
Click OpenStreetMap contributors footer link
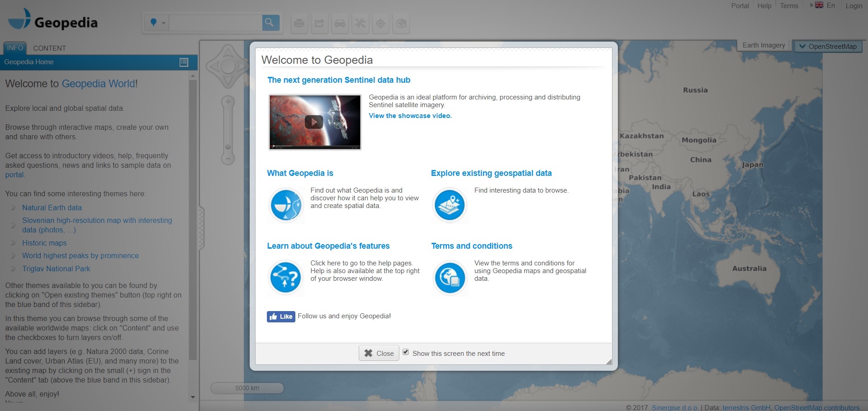point(817,407)
